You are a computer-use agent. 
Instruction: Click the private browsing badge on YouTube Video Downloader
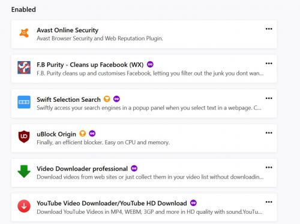(193, 203)
